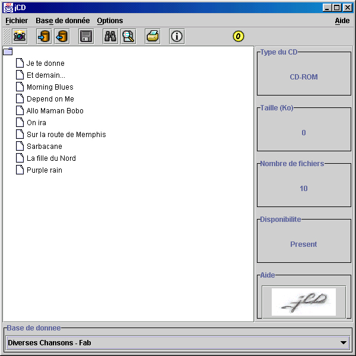The image size is (356, 356).
Task: Click the yellow circle counter icon
Action: tap(239, 36)
